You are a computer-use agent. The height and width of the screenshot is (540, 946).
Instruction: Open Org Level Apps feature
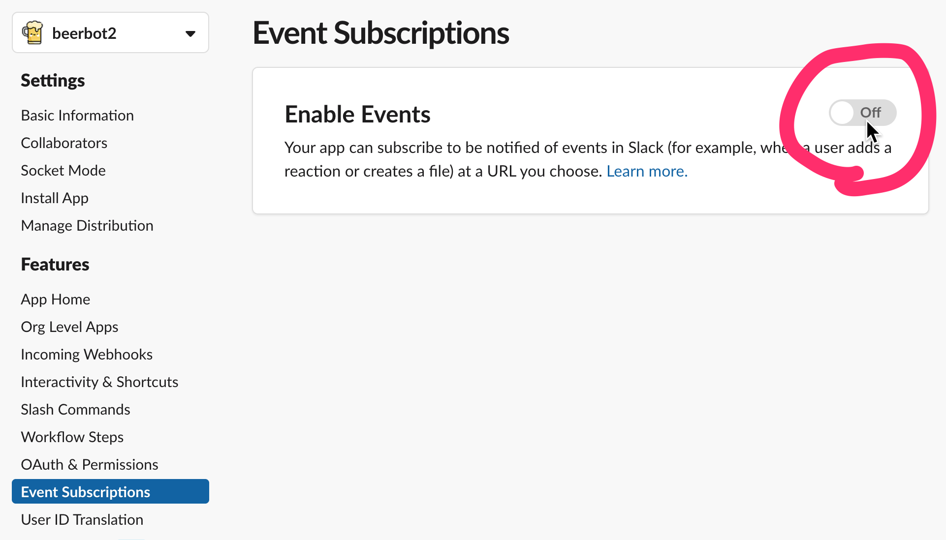69,327
